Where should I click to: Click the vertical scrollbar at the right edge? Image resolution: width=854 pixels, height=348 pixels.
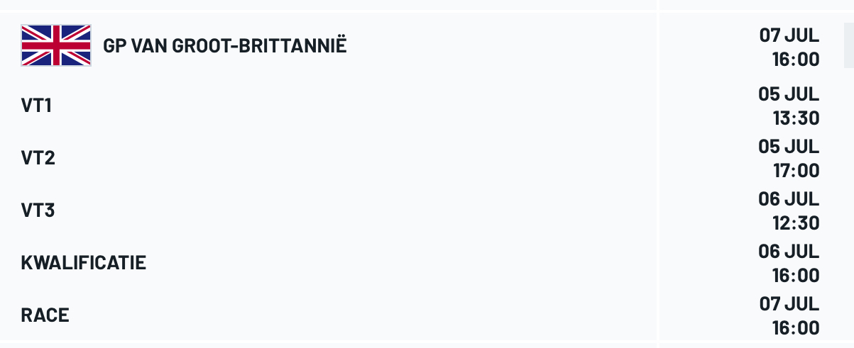point(848,45)
